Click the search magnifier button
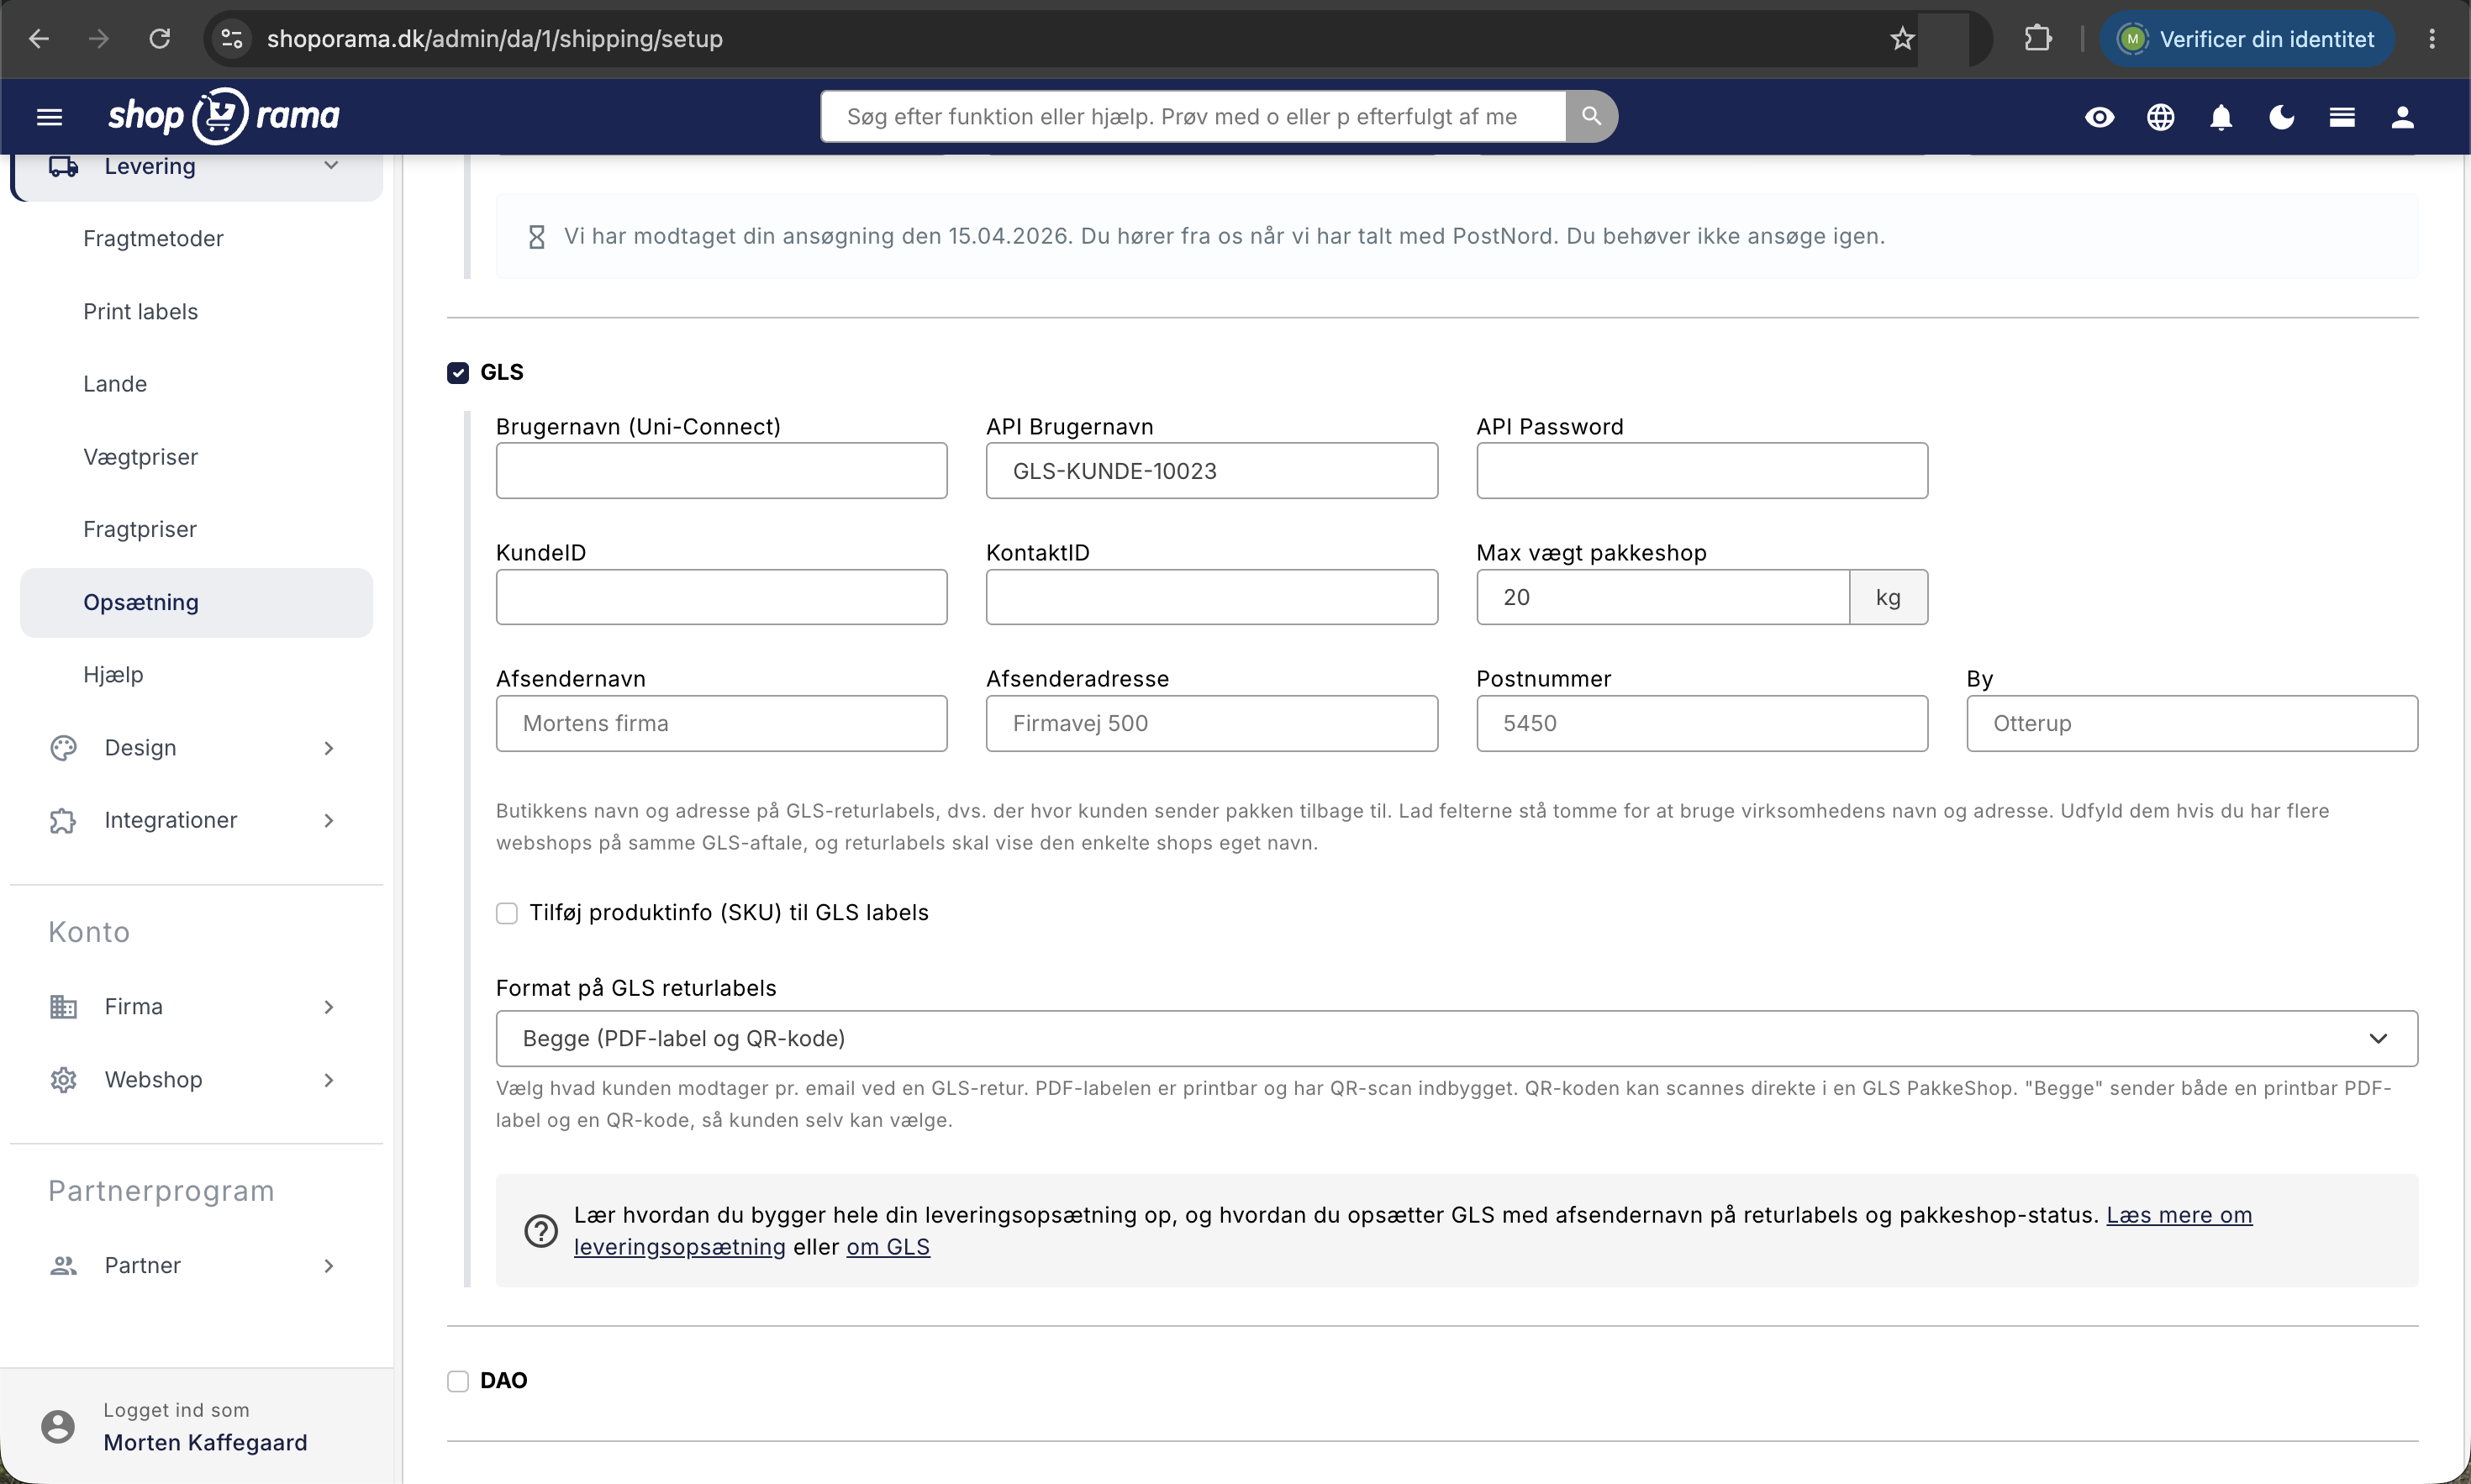Screen dimensions: 2471x1484 coord(1591,117)
